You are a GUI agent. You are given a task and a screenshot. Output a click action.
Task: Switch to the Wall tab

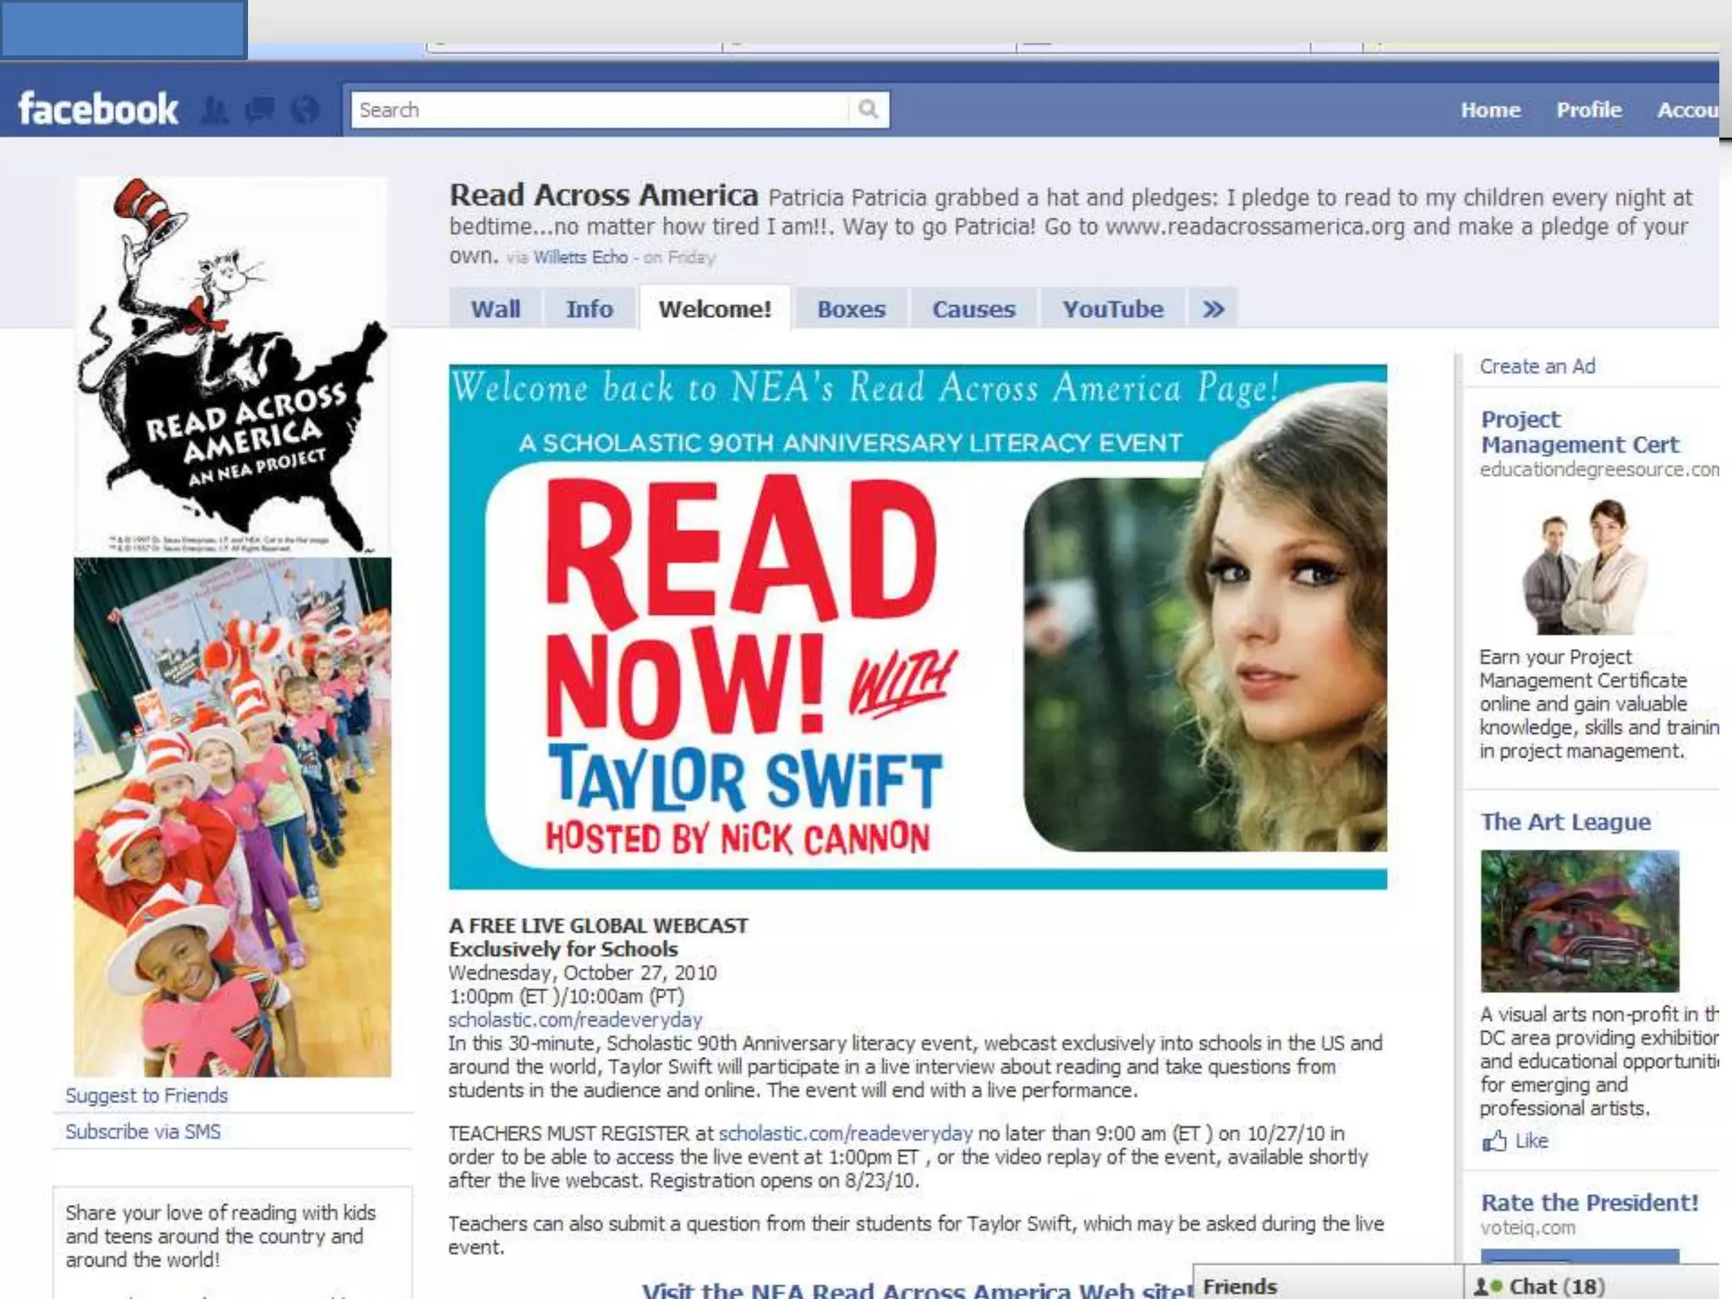tap(496, 309)
